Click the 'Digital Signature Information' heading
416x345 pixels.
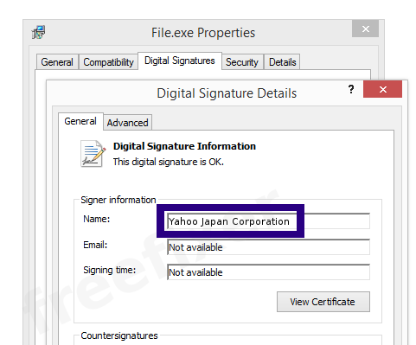(184, 146)
